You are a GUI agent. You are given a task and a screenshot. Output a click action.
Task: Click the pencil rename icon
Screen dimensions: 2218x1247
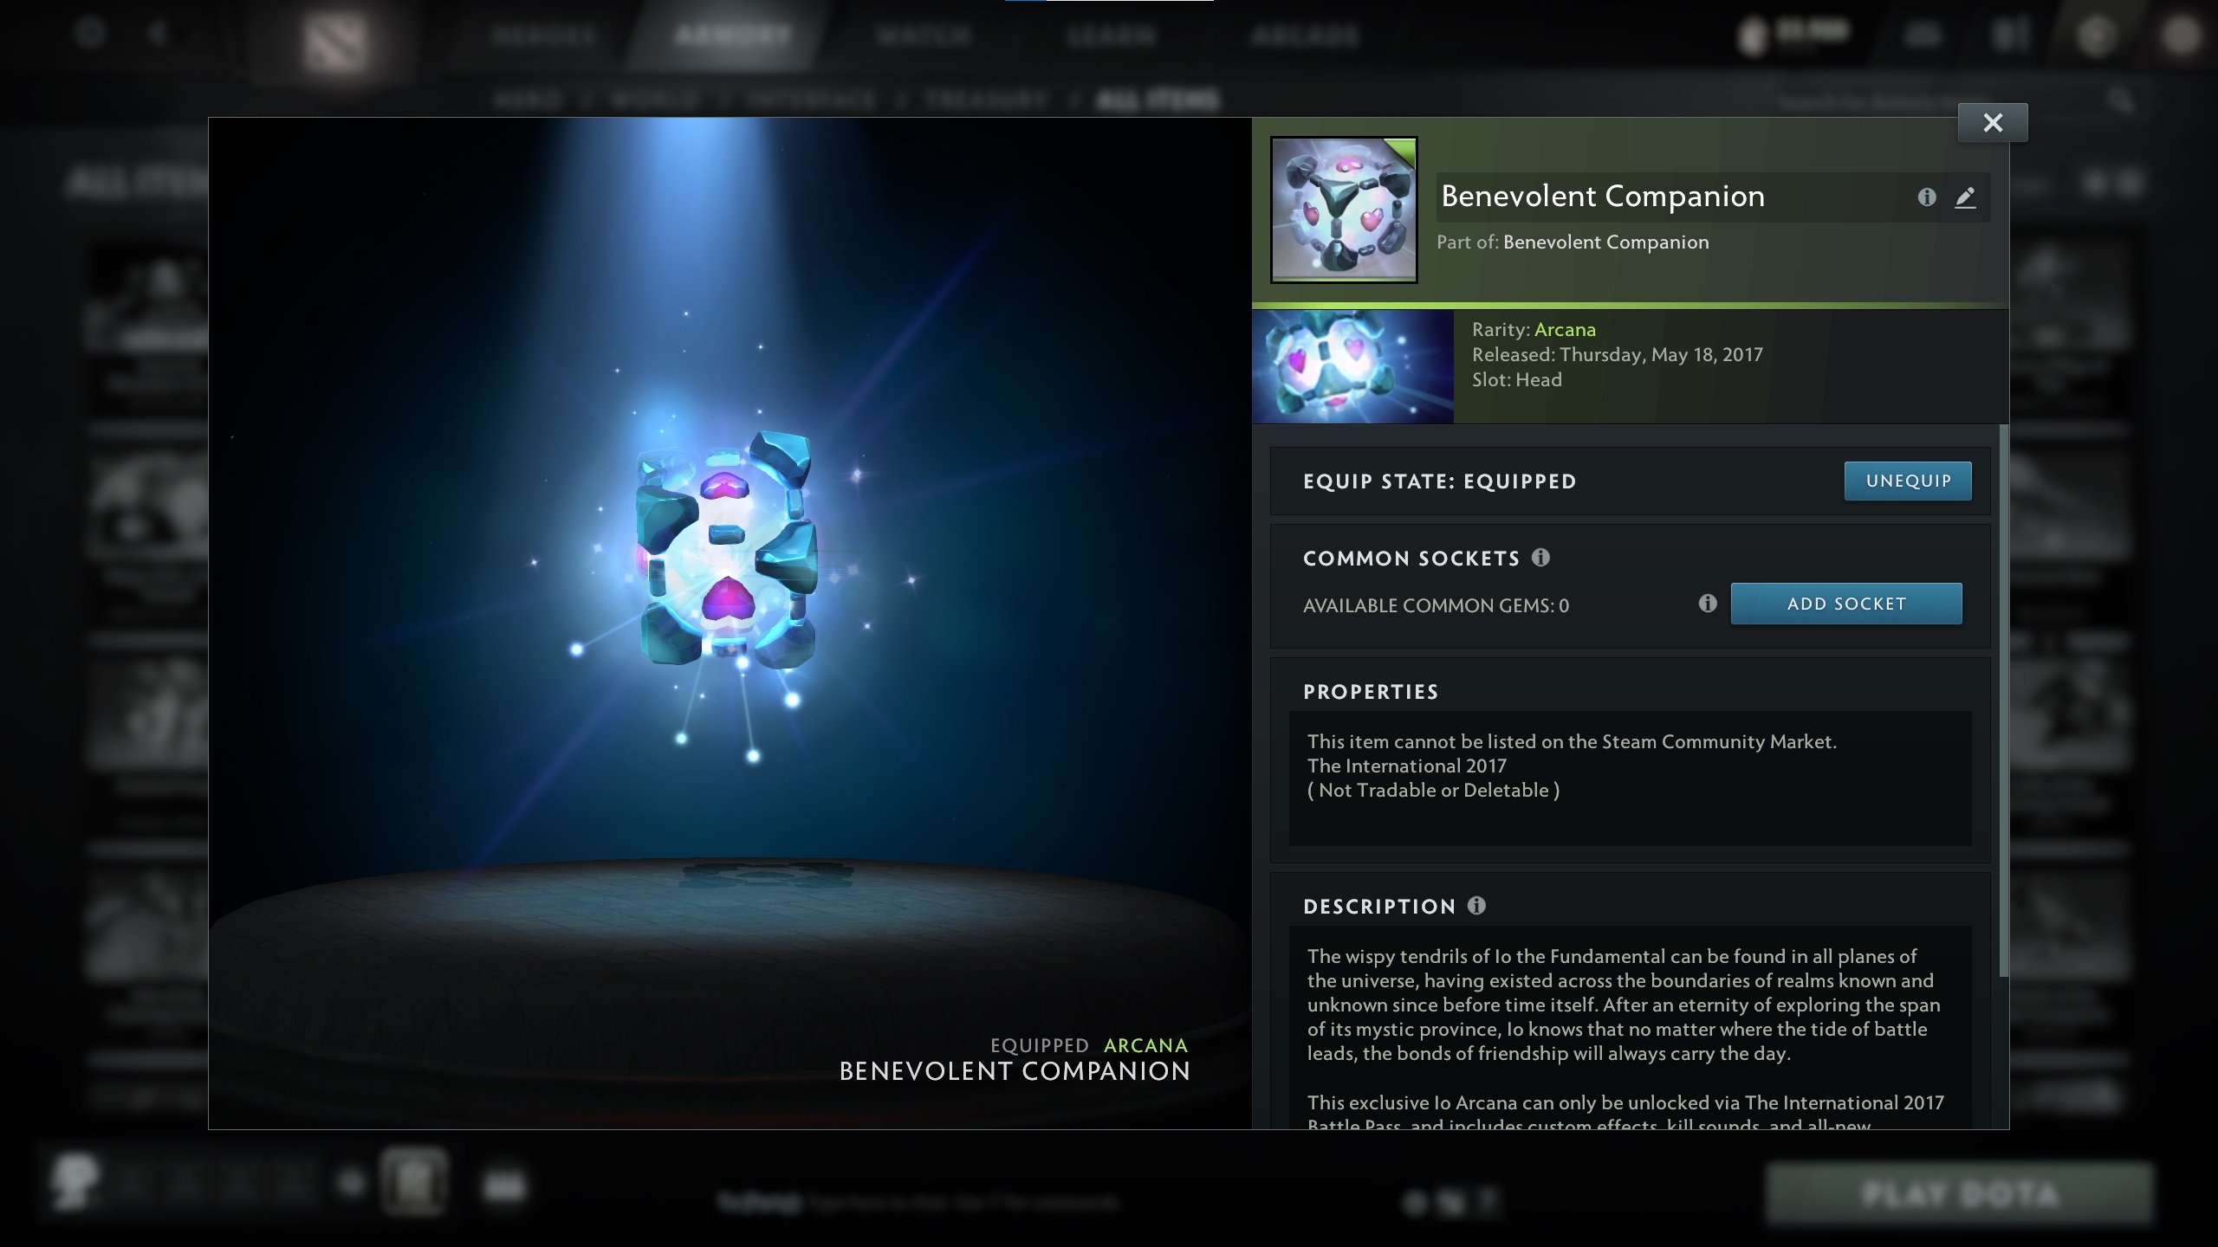[1965, 197]
